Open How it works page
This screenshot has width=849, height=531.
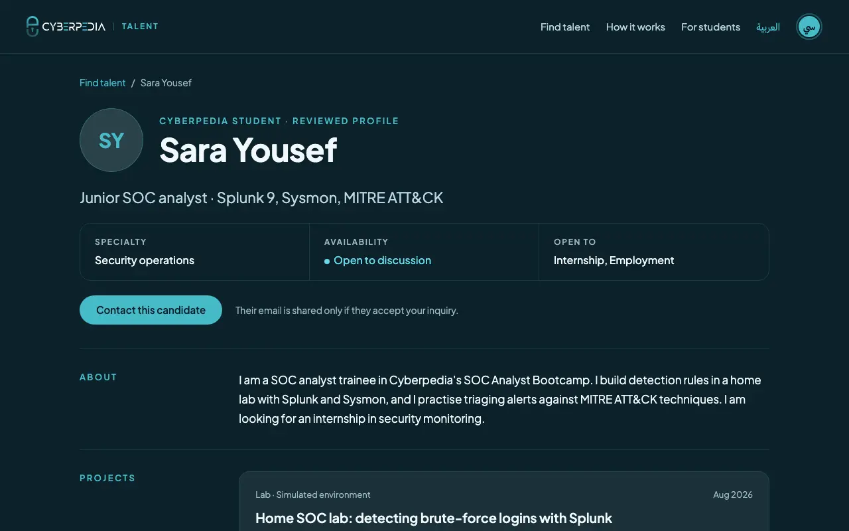click(x=635, y=27)
